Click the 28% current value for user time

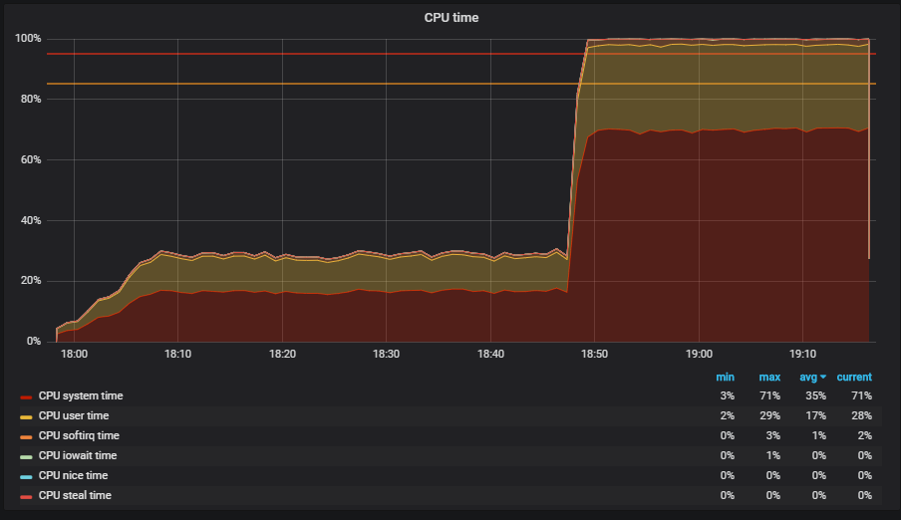861,415
